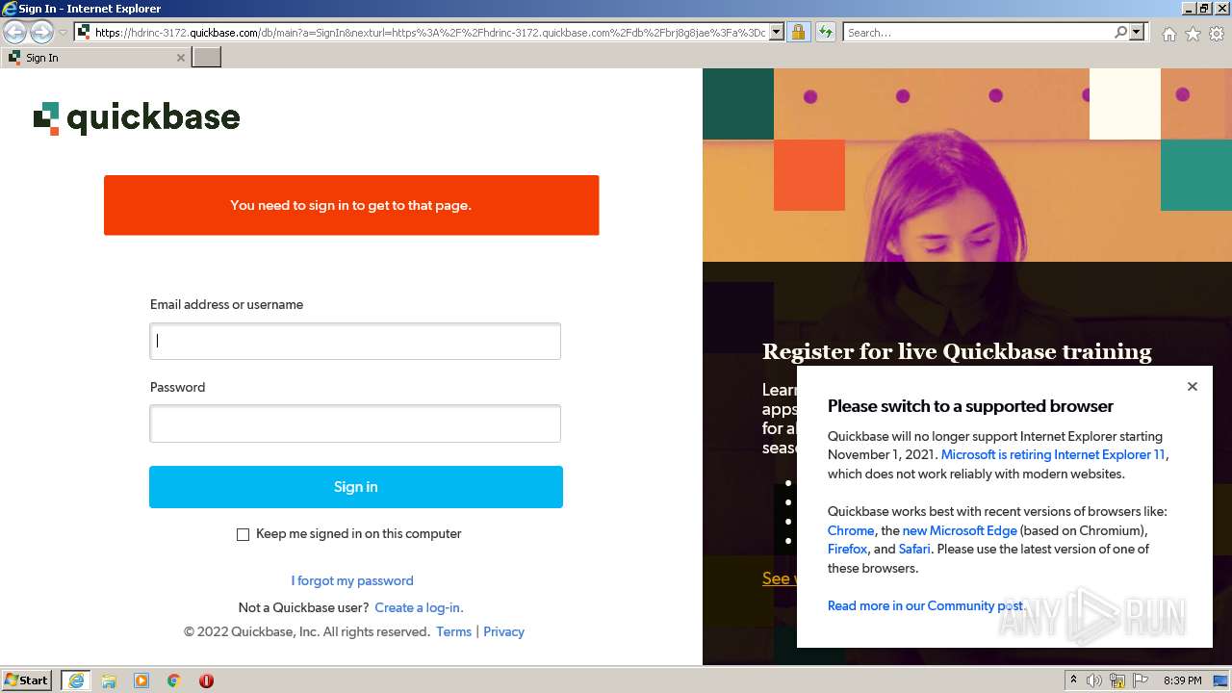This screenshot has height=693, width=1232.
Task: Open the volume control in the tray
Action: [1094, 680]
